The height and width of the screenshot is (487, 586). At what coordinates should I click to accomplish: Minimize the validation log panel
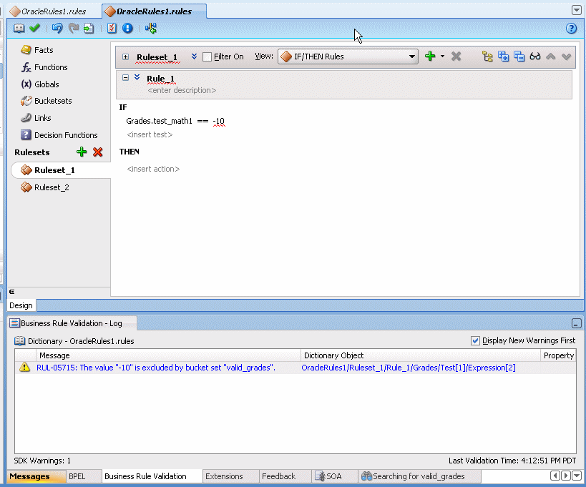click(x=576, y=323)
